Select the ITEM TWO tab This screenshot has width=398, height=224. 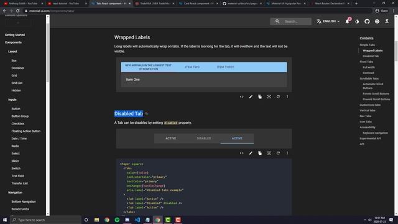(x=192, y=67)
